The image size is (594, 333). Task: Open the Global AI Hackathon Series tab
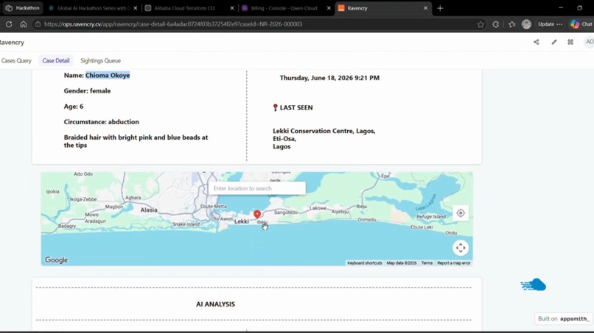tap(90, 8)
